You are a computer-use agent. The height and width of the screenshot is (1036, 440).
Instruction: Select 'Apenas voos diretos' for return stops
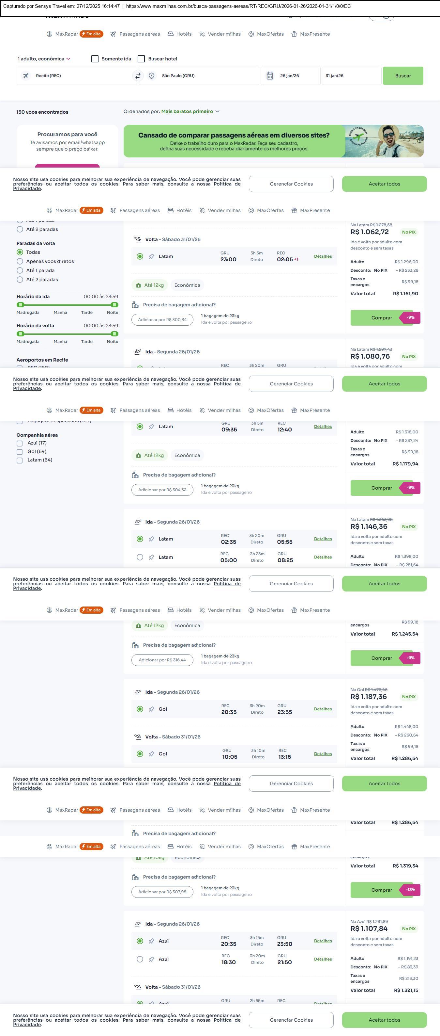click(x=20, y=261)
